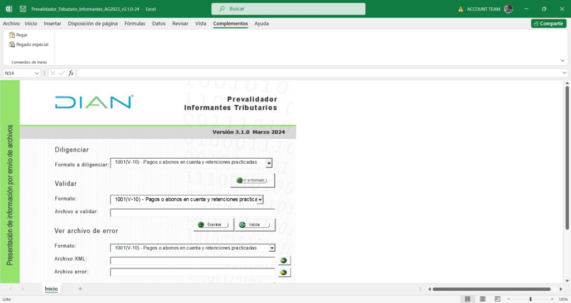Click the cancel X icon in formula bar
The height and width of the screenshot is (303, 571).
pos(53,73)
